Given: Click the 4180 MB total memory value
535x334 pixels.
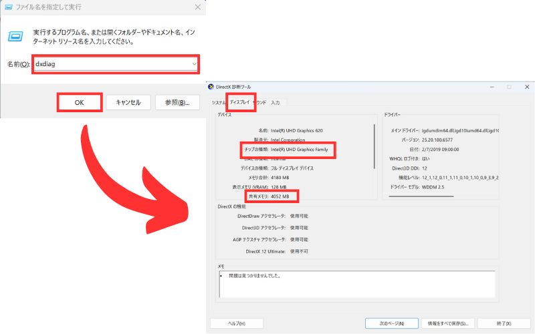Looking at the screenshot, I should point(280,178).
